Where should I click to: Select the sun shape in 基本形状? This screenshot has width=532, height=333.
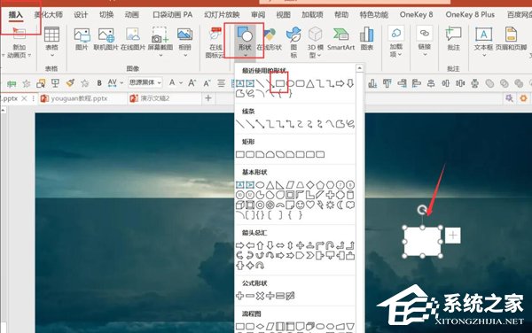330,205
